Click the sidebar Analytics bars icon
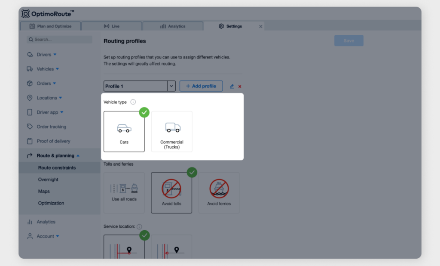Viewport: 440px width, 266px height. (30, 222)
